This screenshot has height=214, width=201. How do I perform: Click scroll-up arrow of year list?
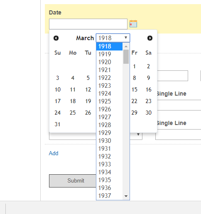(126, 46)
